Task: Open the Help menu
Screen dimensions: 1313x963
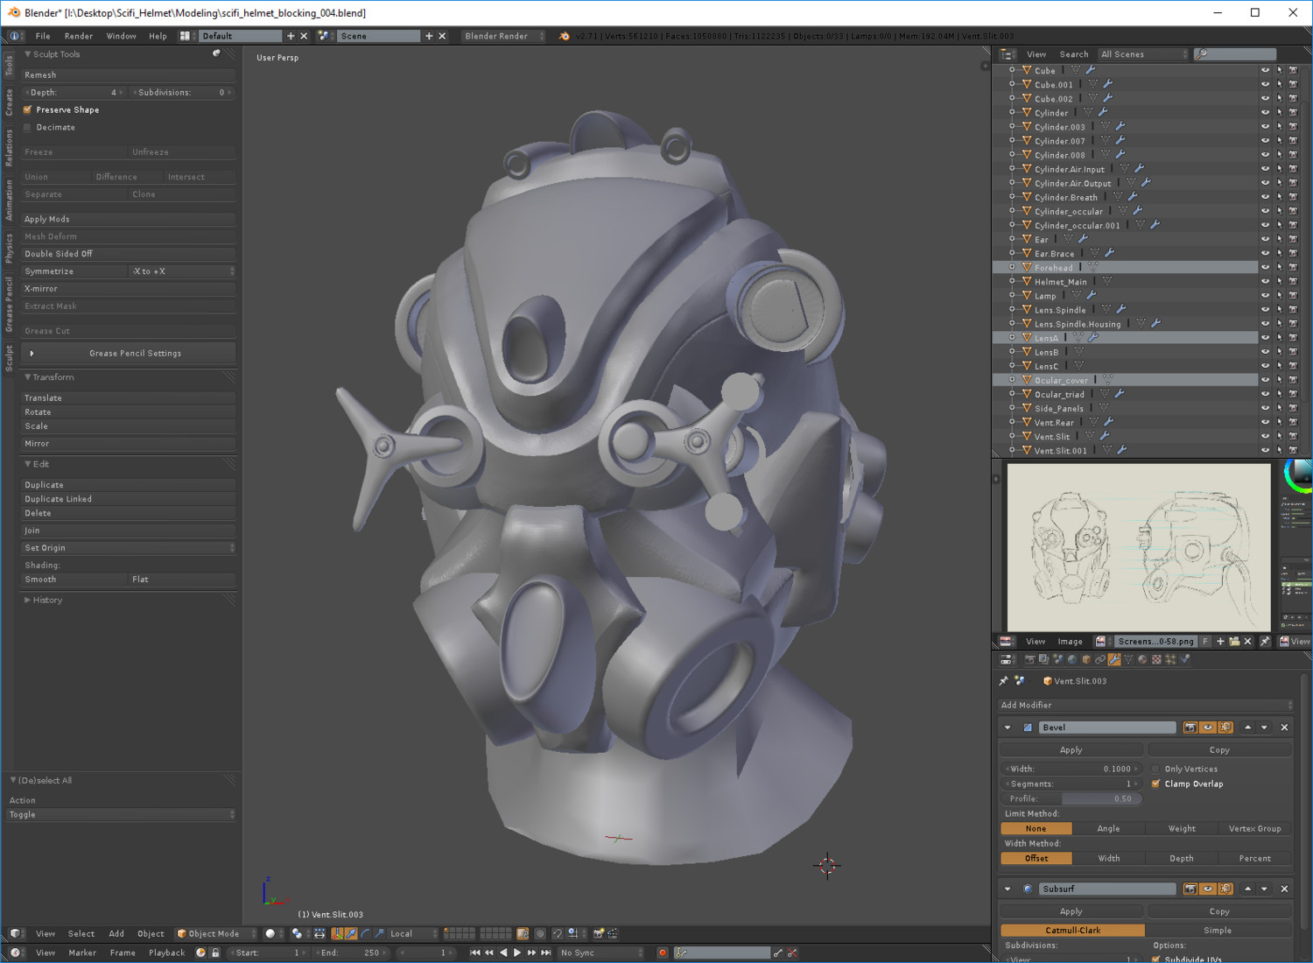Action: coord(158,36)
